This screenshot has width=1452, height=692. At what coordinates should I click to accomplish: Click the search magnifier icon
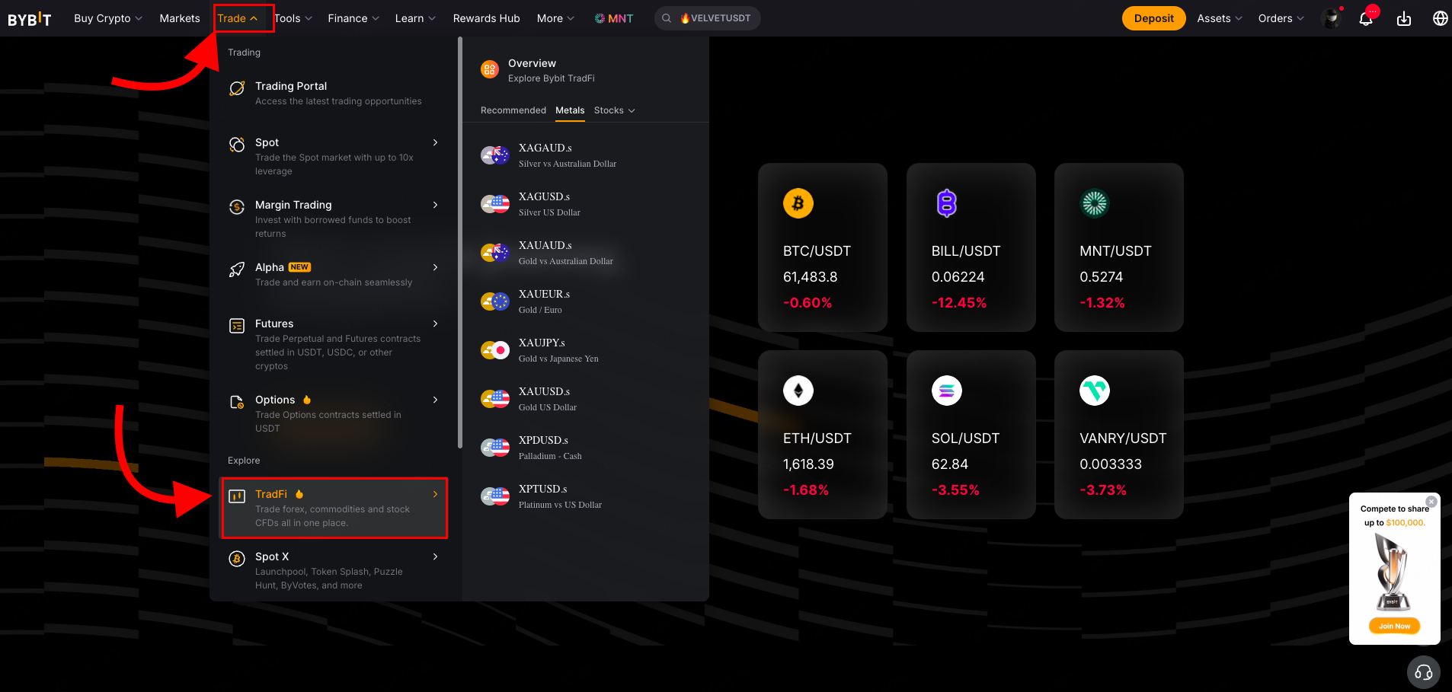(667, 18)
